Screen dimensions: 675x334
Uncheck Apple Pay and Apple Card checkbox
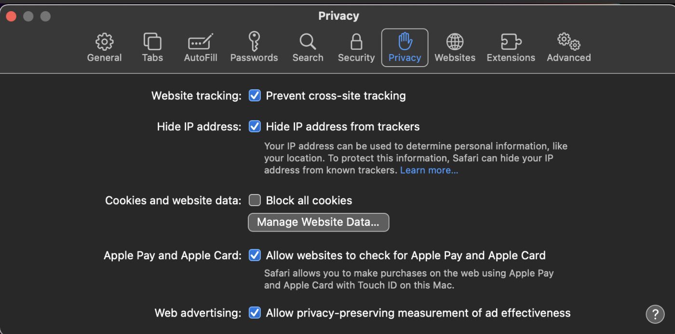[255, 255]
